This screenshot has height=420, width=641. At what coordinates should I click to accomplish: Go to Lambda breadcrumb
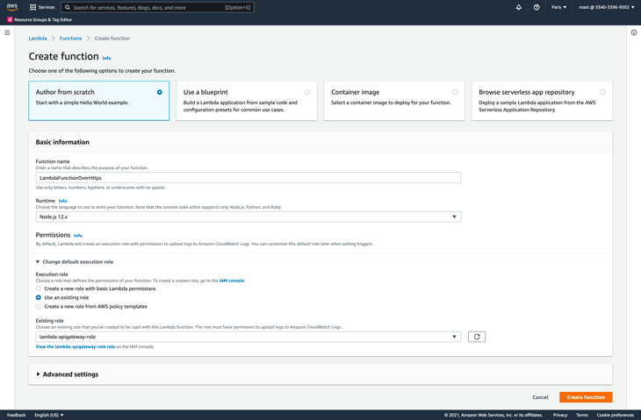[x=38, y=39]
